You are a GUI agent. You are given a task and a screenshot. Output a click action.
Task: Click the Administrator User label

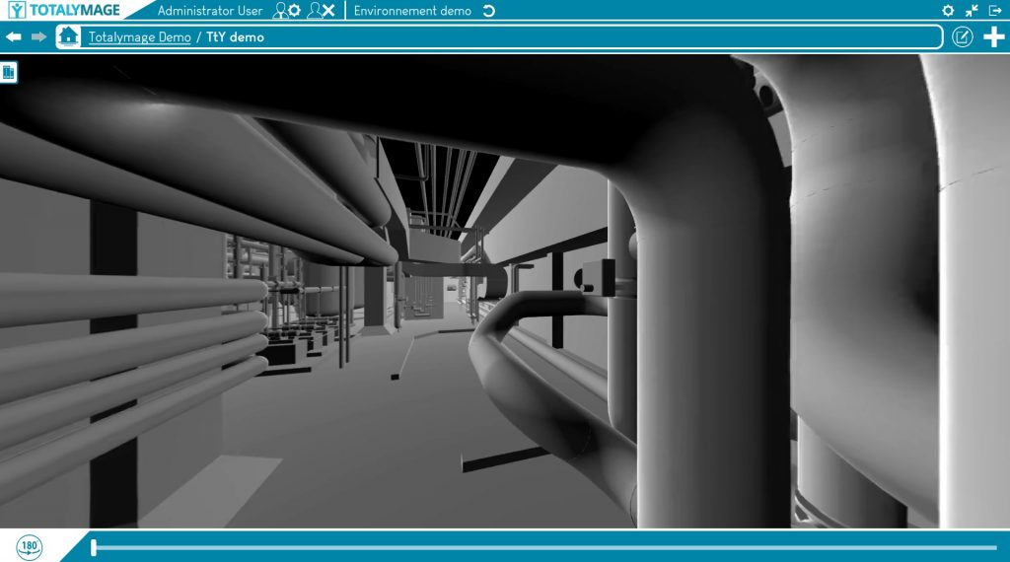click(x=210, y=11)
